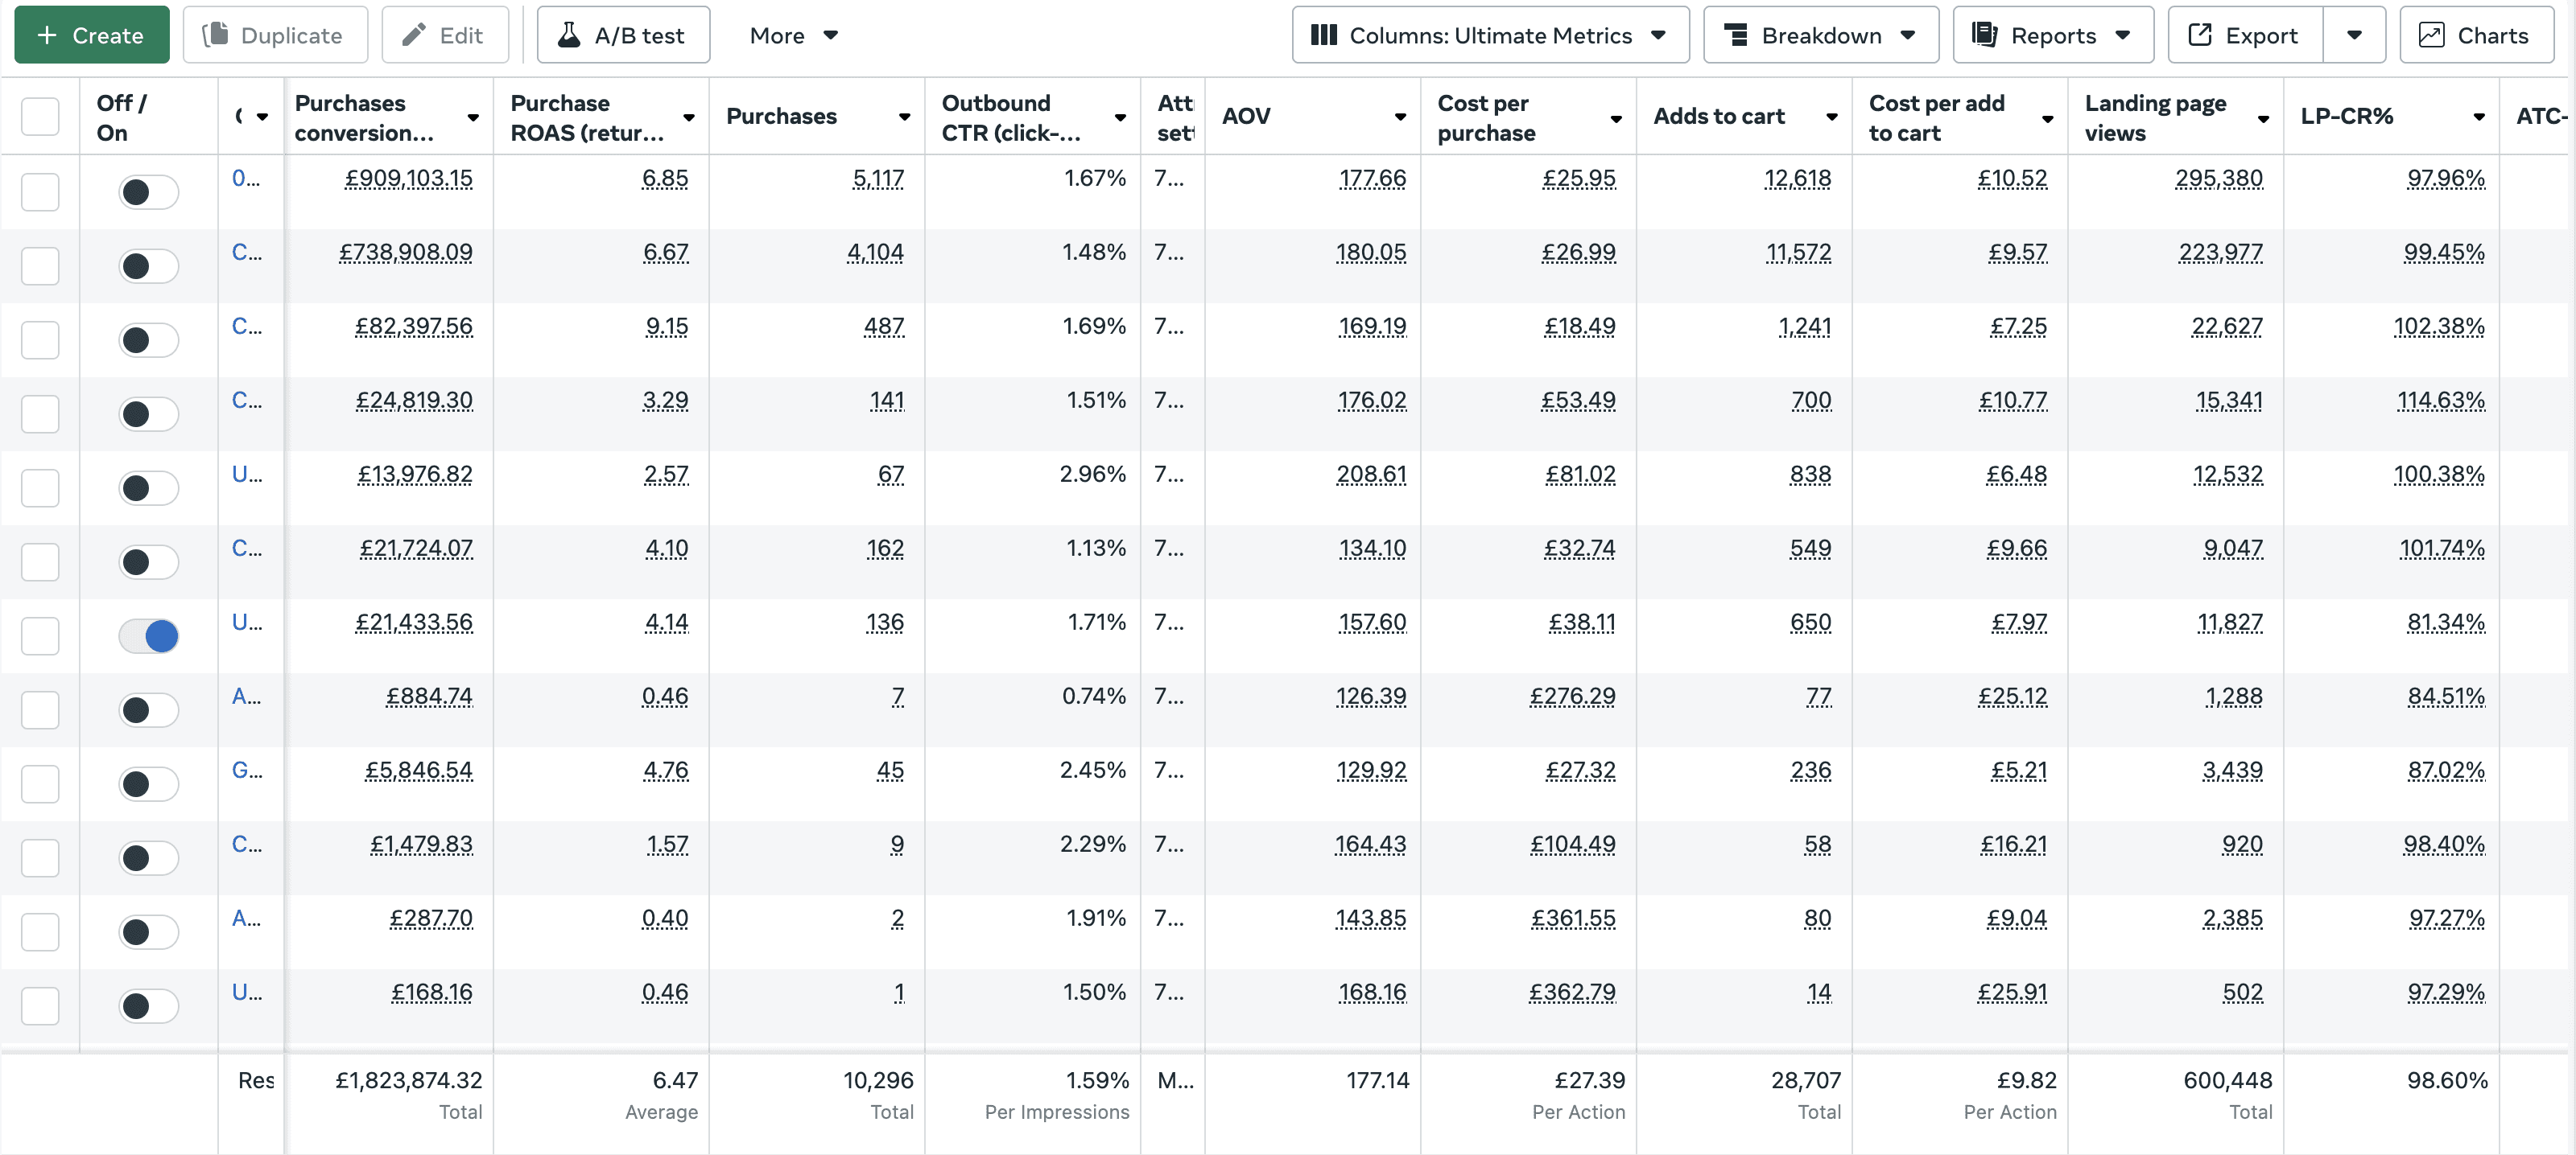Image resolution: width=2576 pixels, height=1155 pixels.
Task: Click the Edit button
Action: click(445, 35)
